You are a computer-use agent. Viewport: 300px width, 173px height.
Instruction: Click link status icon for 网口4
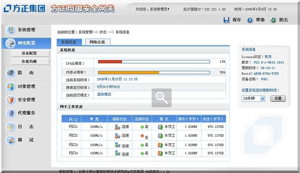117,153
